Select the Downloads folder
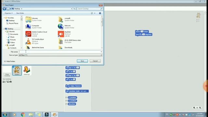Viewport: 208px width, 117px height. click(x=68, y=47)
